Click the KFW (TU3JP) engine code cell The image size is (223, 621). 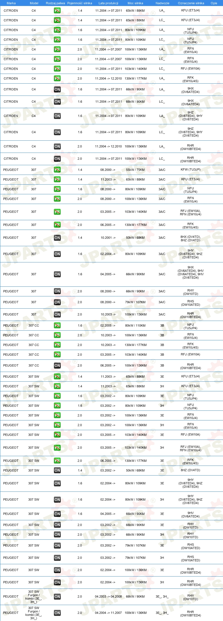click(190, 169)
